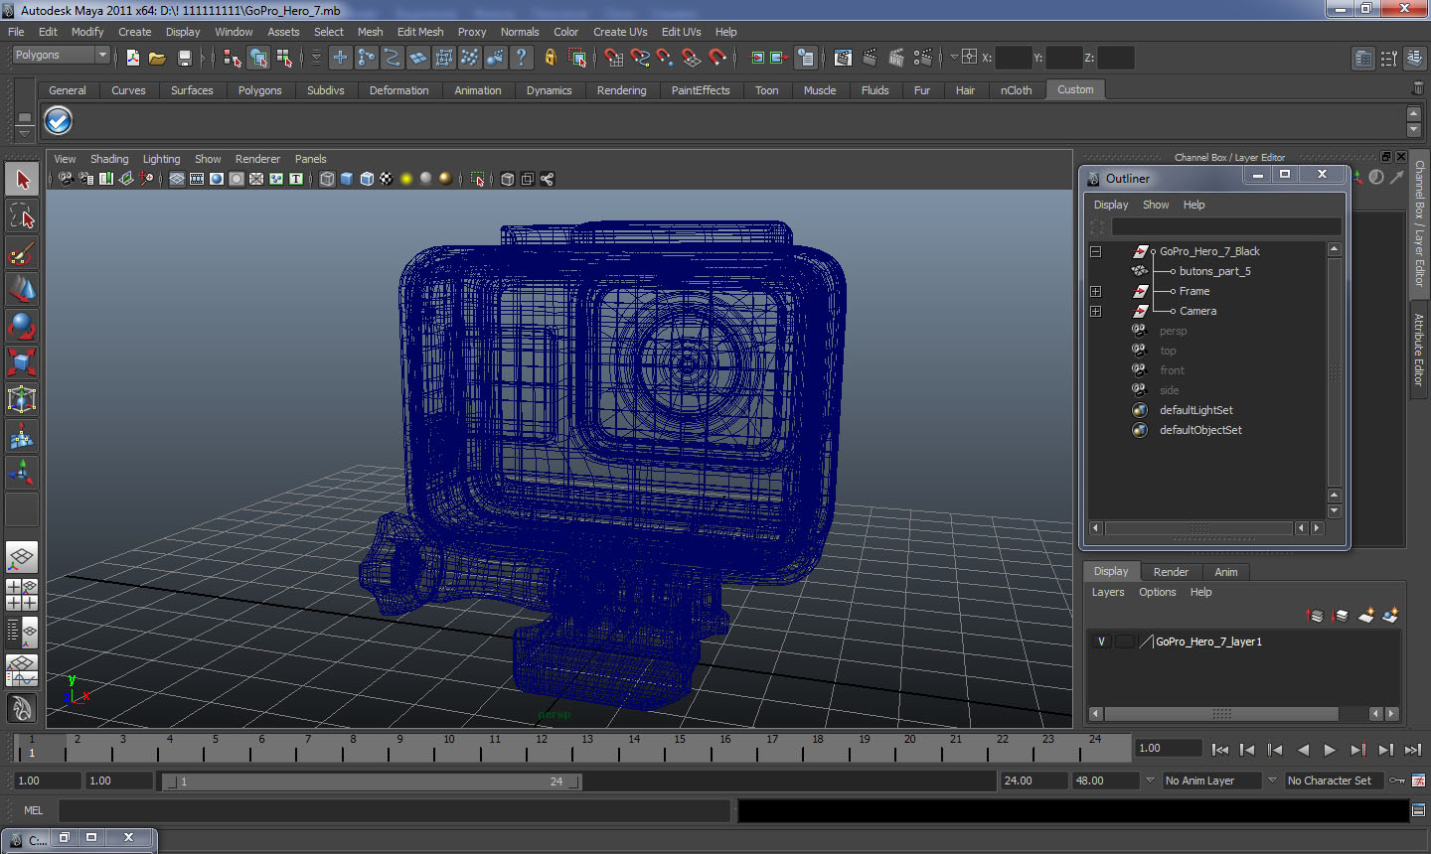Click frame 12 on the time slider
Screen dimensions: 1431x854
pos(542,747)
